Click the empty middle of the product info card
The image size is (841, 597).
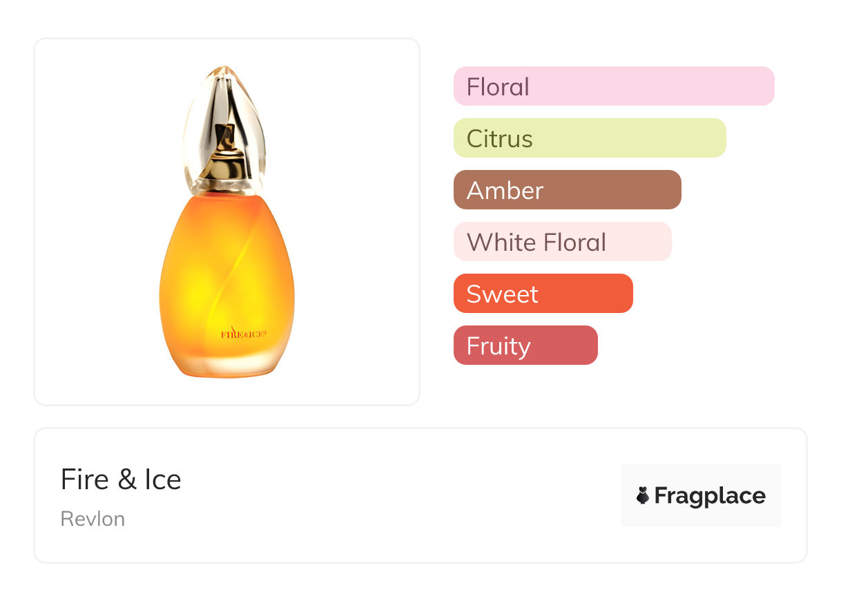(x=400, y=495)
